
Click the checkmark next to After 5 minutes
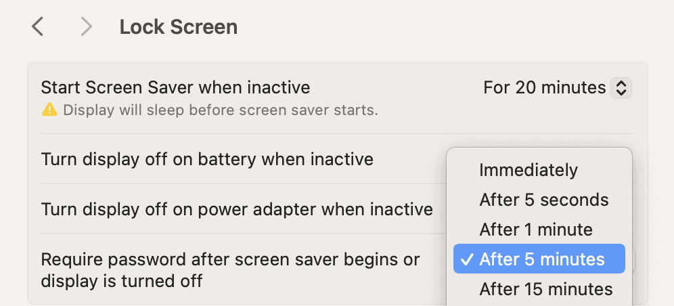pyautogui.click(x=466, y=259)
